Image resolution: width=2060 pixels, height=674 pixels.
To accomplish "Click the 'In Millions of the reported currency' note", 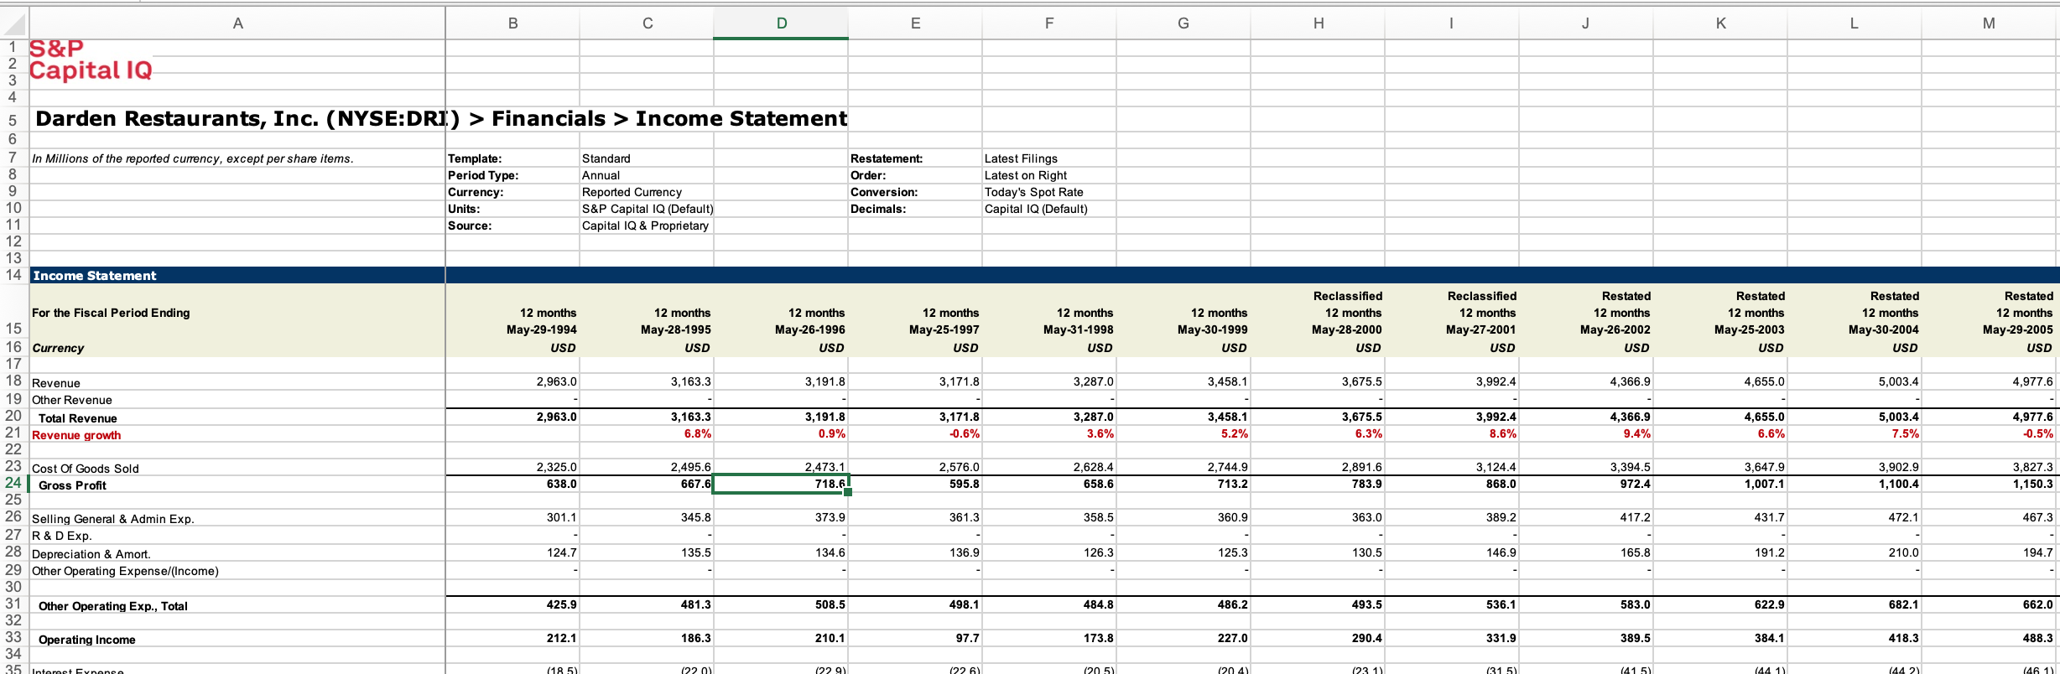I will (193, 158).
